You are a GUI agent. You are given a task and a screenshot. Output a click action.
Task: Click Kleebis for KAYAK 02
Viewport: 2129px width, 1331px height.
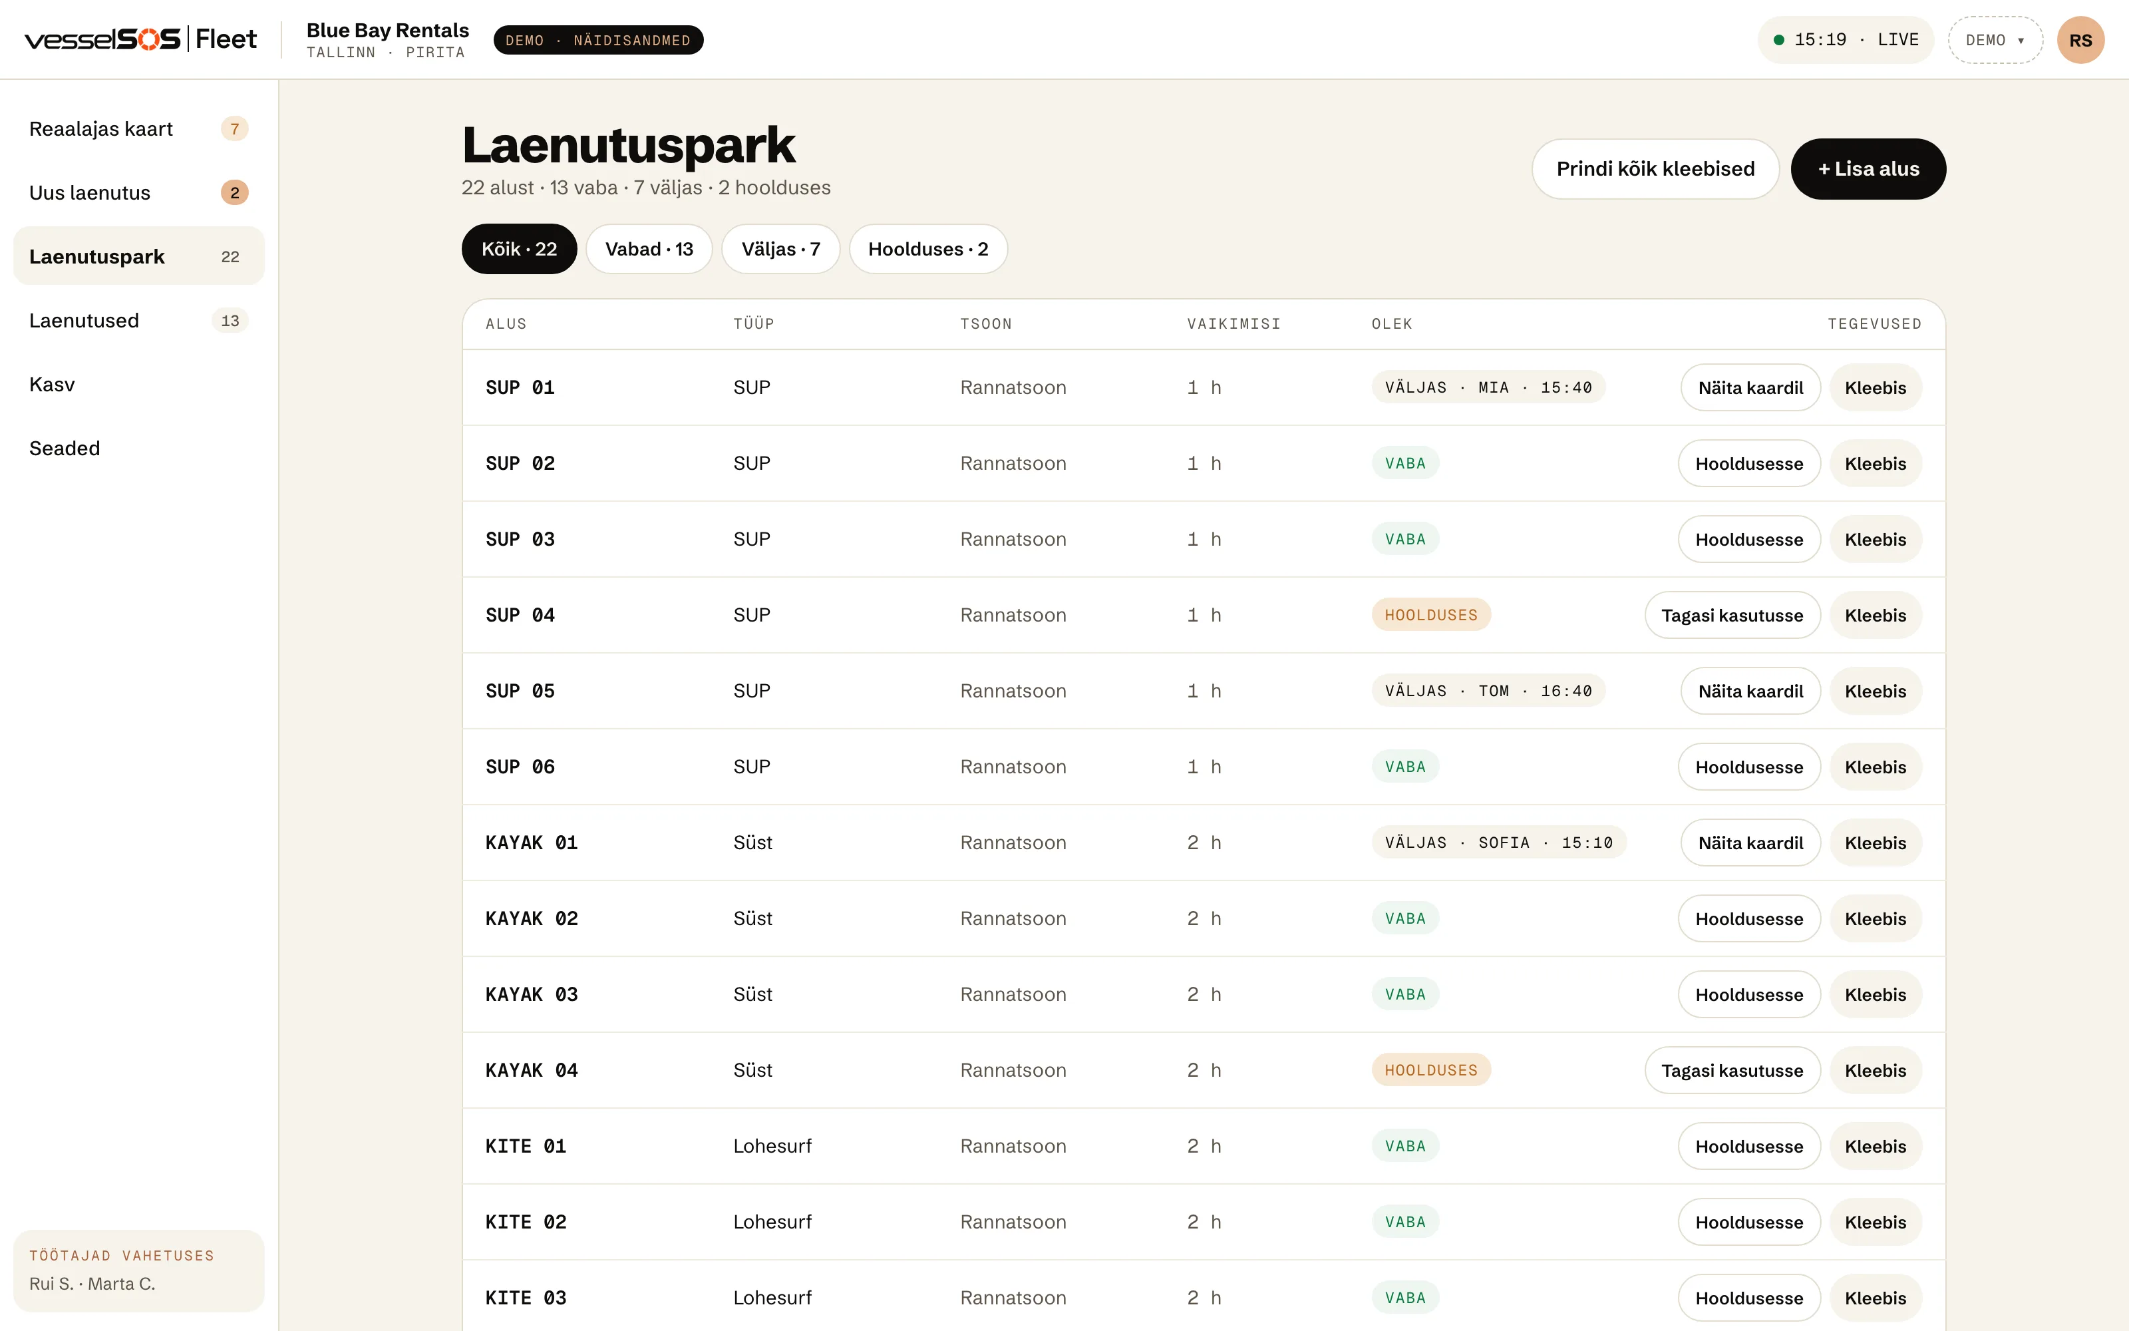(1875, 918)
